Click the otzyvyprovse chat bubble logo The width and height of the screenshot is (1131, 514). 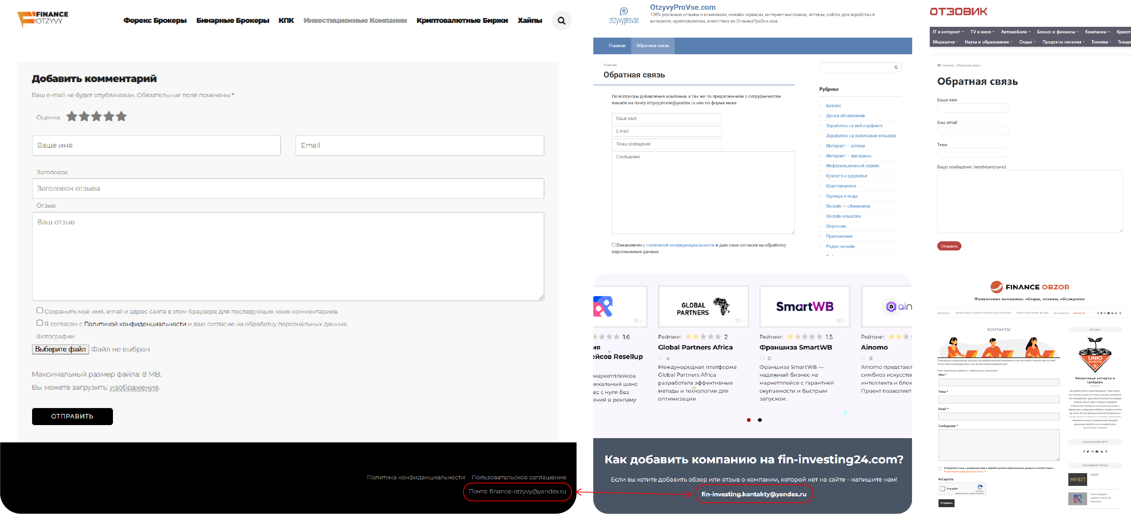point(624,11)
